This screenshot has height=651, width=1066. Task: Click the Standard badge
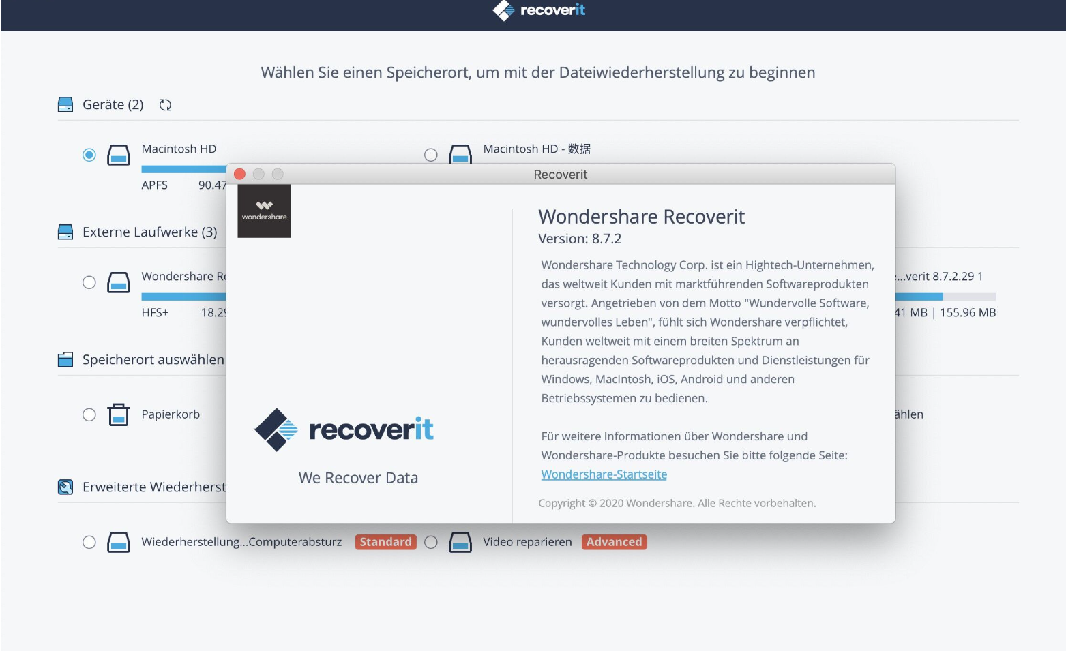click(385, 542)
